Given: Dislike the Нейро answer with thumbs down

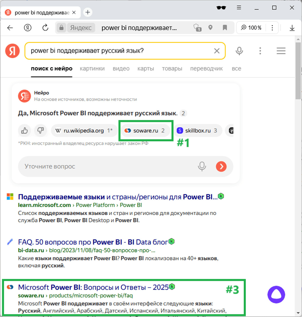Looking at the screenshot, I should [41, 131].
